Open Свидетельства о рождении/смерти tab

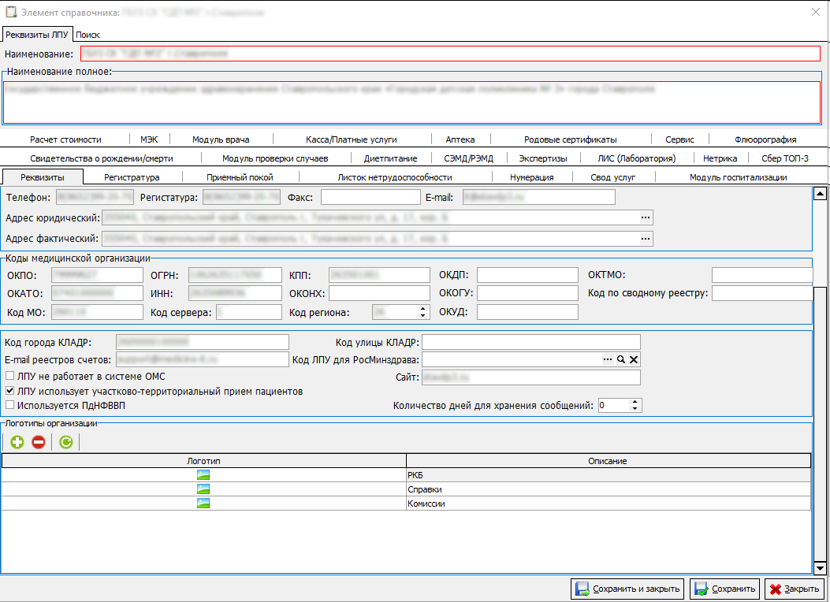pyautogui.click(x=102, y=158)
